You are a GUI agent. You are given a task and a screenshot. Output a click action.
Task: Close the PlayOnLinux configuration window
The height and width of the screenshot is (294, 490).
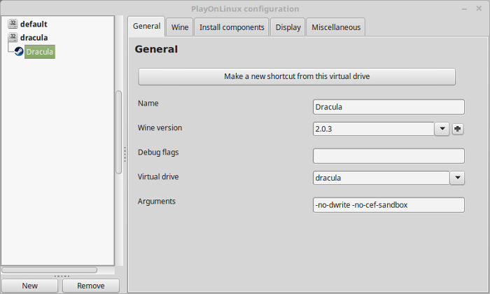(x=479, y=8)
